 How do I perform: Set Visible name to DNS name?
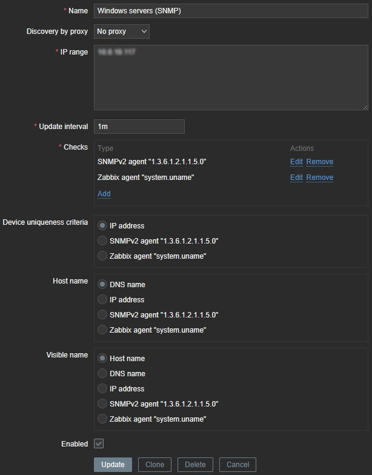102,373
